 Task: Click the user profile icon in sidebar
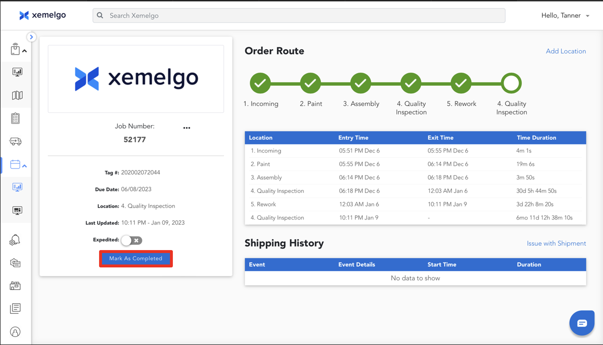click(x=15, y=332)
